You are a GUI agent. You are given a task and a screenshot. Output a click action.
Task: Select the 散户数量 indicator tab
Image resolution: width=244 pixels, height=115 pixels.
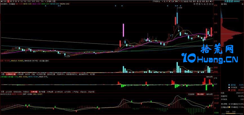[x=42, y=92]
